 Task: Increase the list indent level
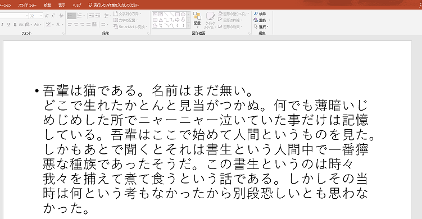(x=98, y=16)
